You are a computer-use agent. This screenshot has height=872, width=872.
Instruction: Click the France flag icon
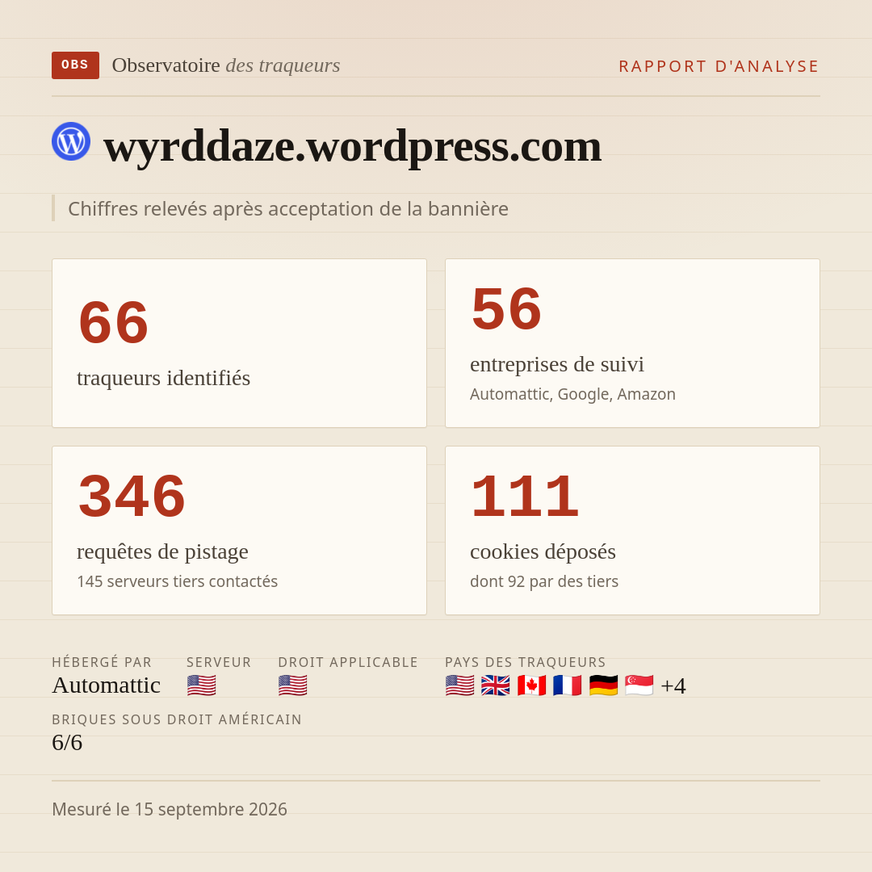point(568,685)
